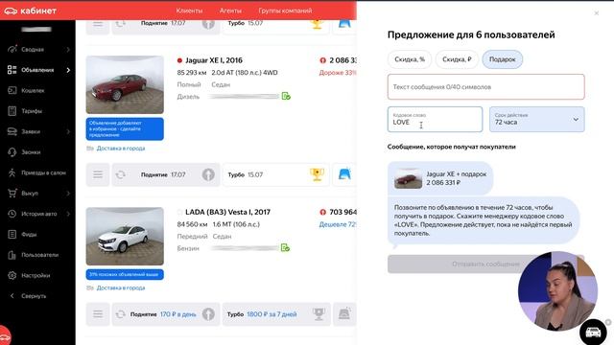Toggle red status dot of Jaguar XE
This screenshot has width=614, height=345.
179,60
